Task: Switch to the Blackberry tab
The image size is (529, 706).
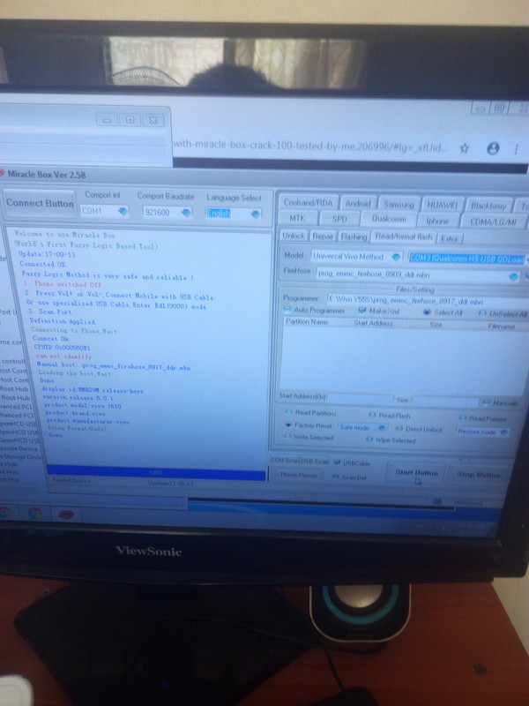Action: 488,207
